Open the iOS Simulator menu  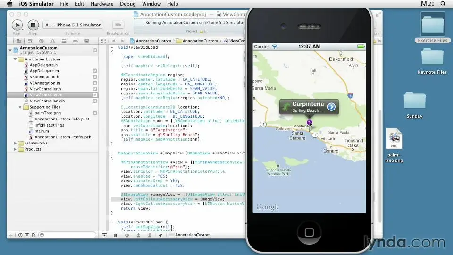(x=36, y=4)
